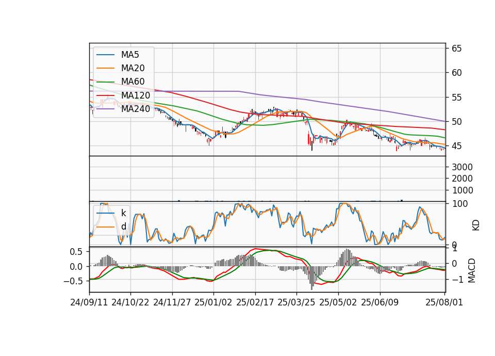495x356 pixels.
Task: Click the MACD left axis value 0.0
Action: point(76,267)
